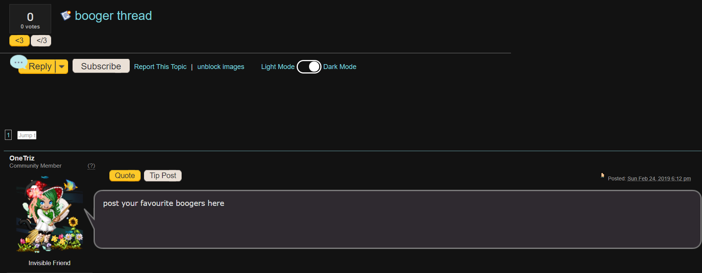
Task: Open the booger thread title link
Action: click(113, 16)
